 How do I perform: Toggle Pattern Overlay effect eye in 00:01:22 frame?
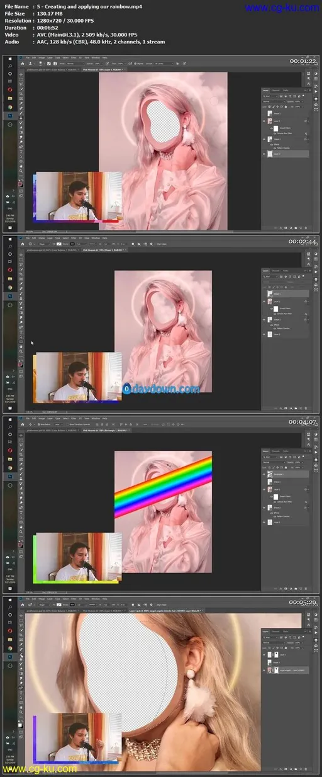tap(275, 148)
